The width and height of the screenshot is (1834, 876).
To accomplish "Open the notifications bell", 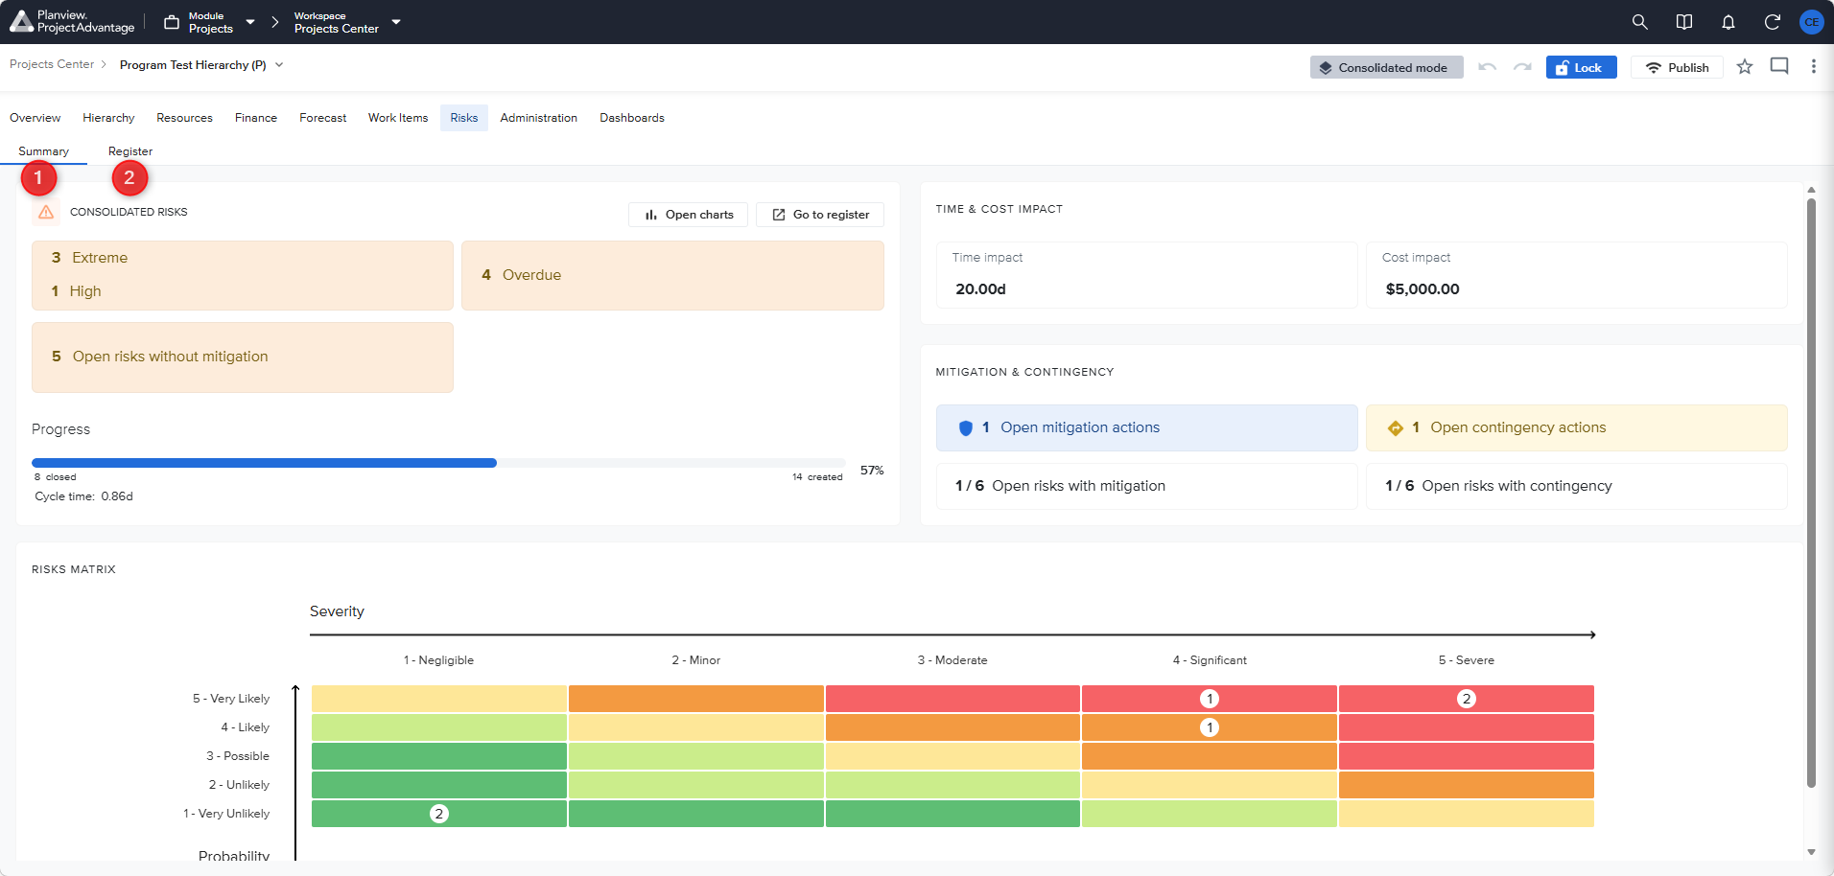I will point(1728,22).
